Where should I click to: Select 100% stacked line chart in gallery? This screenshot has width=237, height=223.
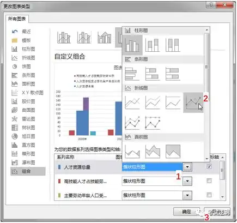point(173,103)
